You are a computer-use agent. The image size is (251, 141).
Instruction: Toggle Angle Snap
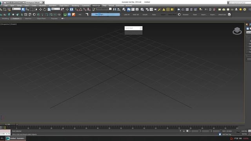(80, 9)
